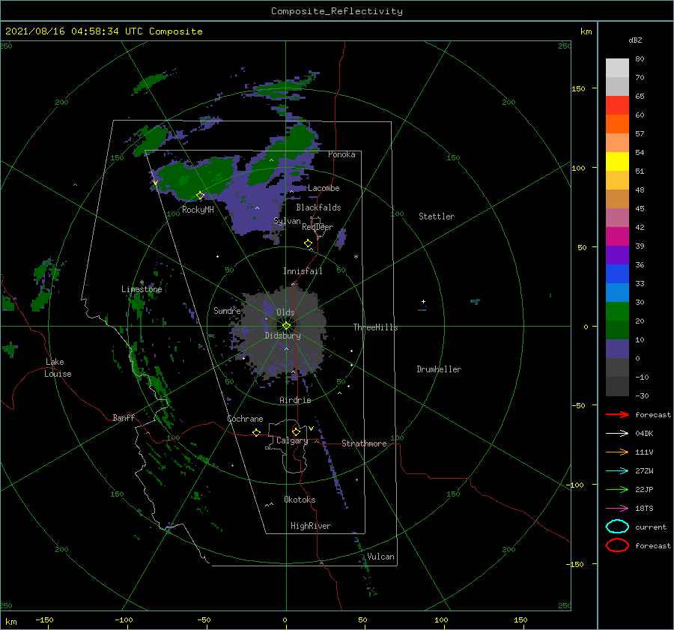Pick the slate purple swatch between 10 and 0

pyautogui.click(x=617, y=349)
